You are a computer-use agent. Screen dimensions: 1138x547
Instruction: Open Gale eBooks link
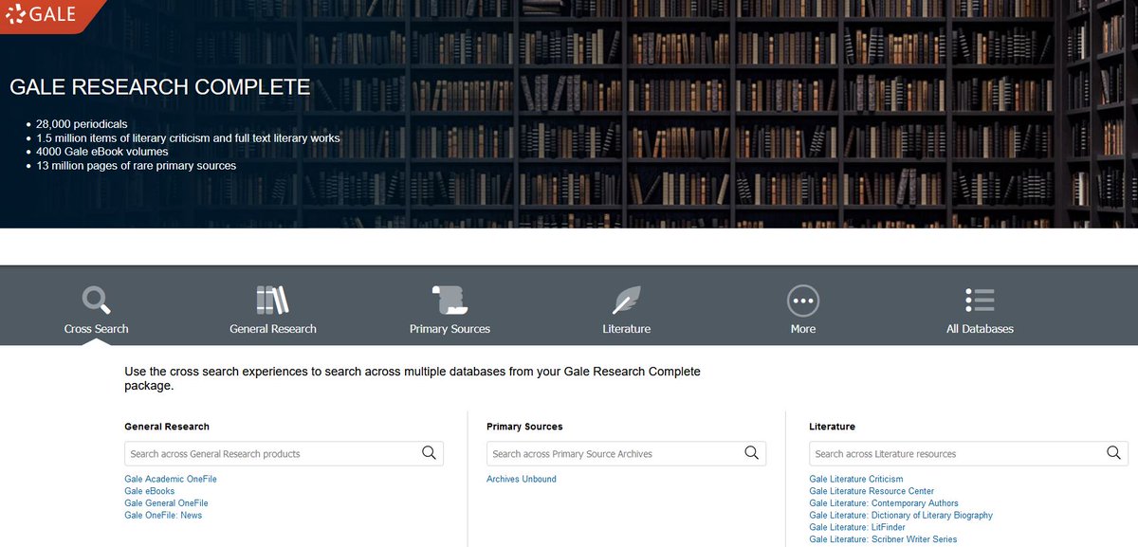(x=149, y=491)
